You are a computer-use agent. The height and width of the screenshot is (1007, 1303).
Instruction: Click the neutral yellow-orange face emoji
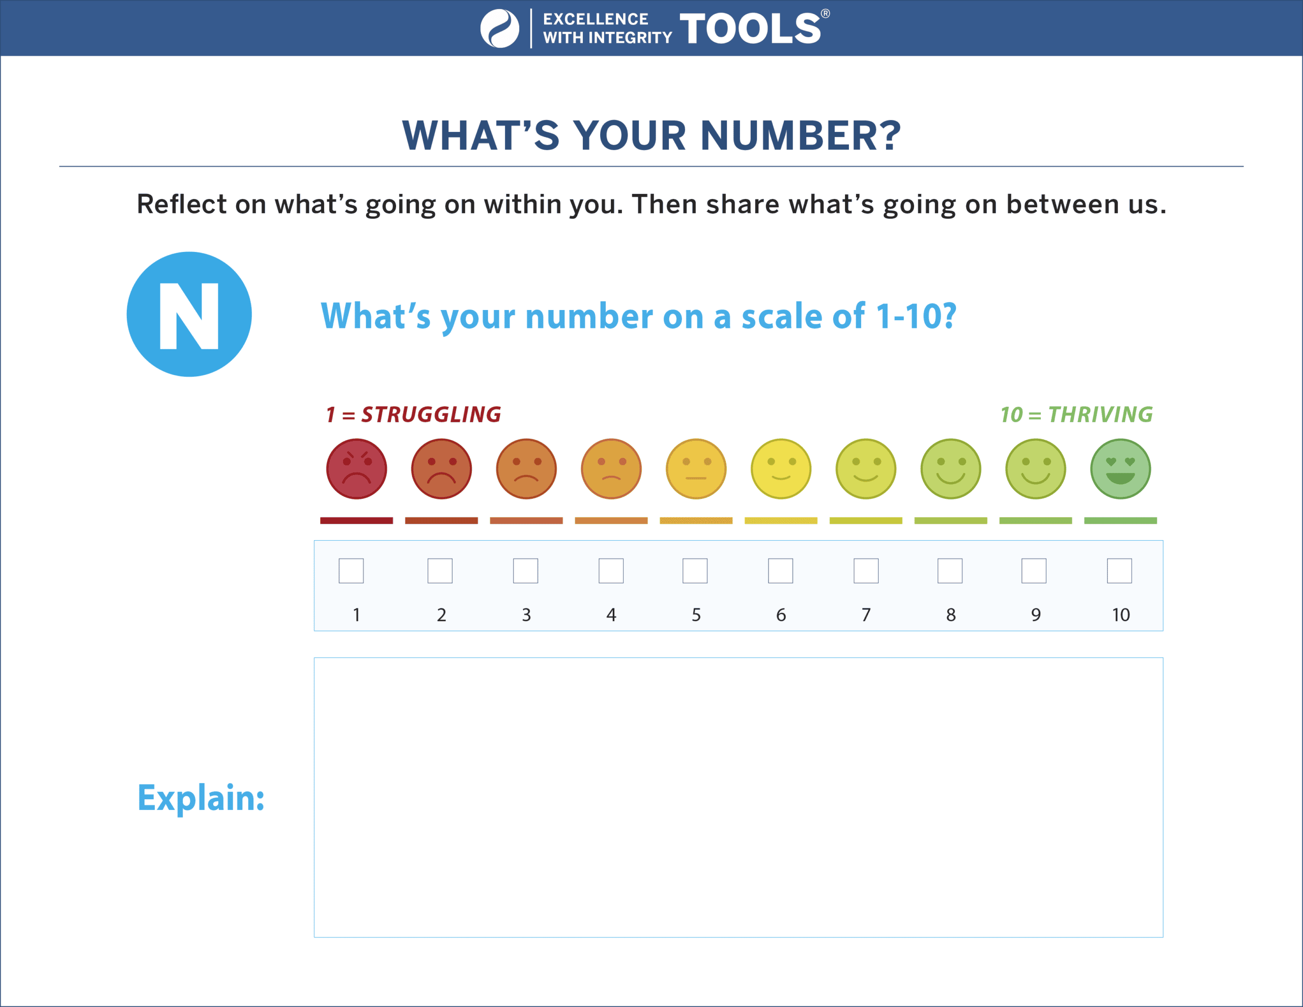point(696,468)
